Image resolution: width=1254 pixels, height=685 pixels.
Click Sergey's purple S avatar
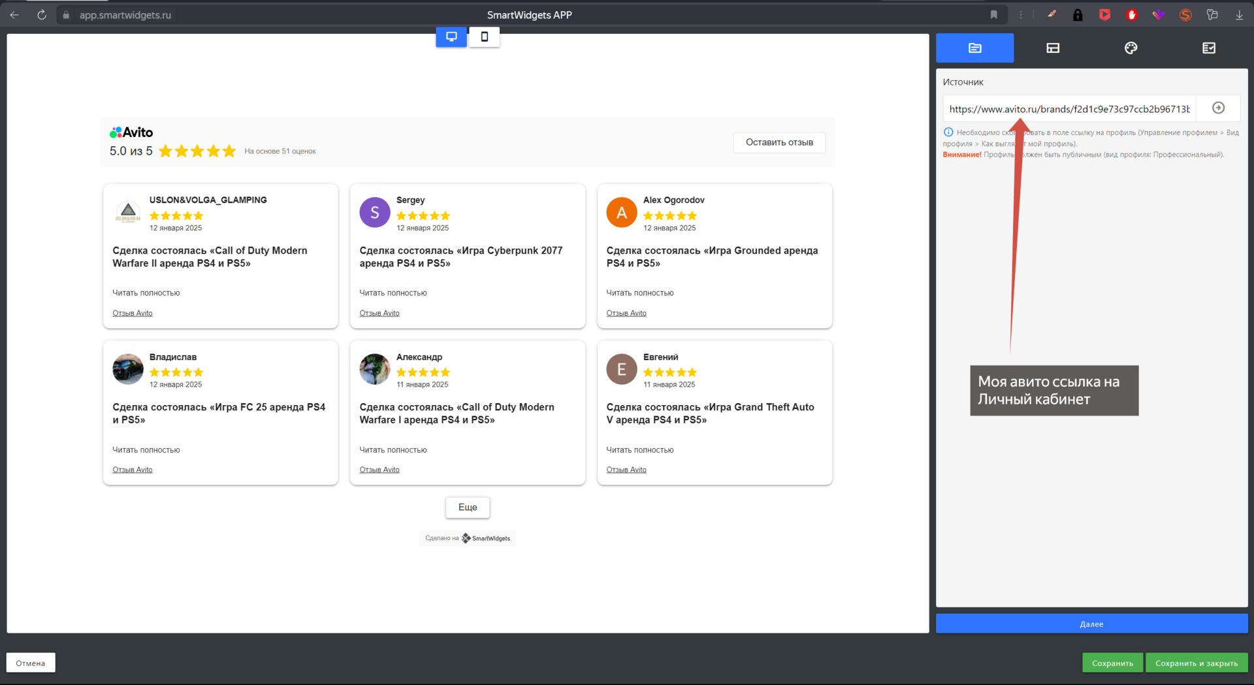tap(375, 212)
